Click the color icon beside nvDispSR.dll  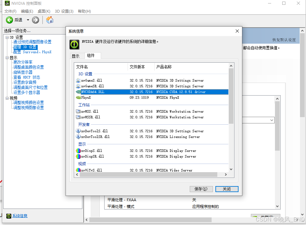[78, 156]
